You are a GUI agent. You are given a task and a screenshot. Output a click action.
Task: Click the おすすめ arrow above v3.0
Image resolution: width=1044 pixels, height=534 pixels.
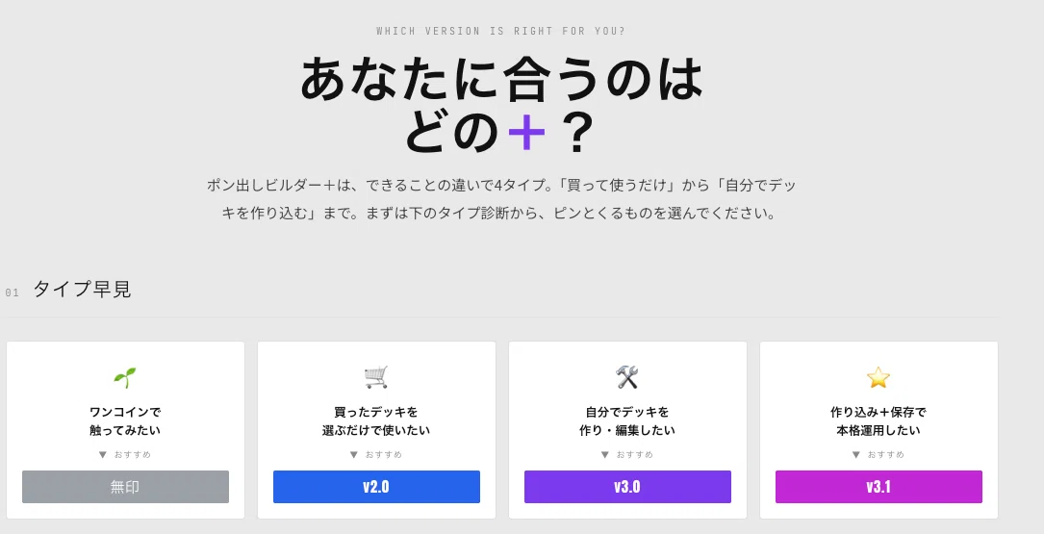pos(604,455)
